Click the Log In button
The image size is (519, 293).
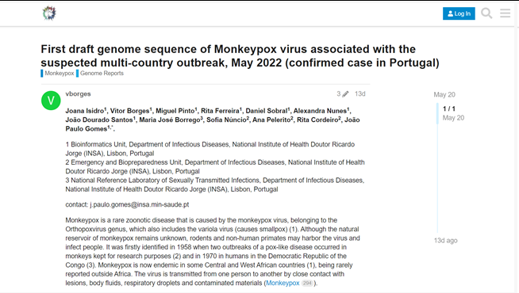coord(459,13)
